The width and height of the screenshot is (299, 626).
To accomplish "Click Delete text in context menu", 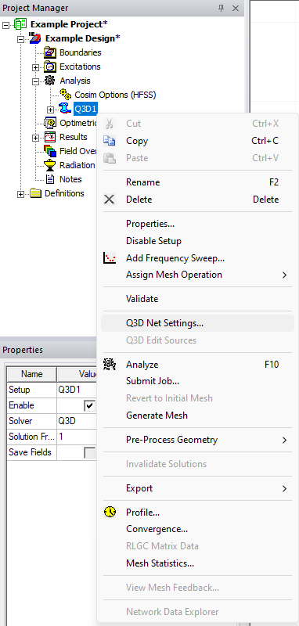I will pos(139,200).
